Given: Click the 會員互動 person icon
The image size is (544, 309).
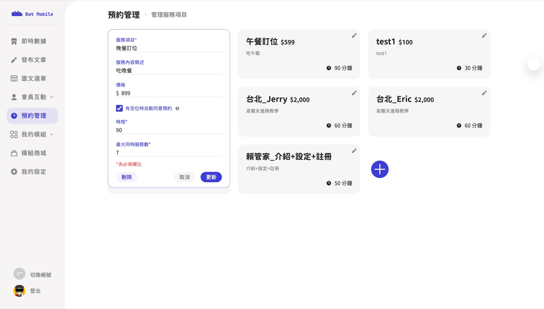Looking at the screenshot, I should [x=14, y=97].
